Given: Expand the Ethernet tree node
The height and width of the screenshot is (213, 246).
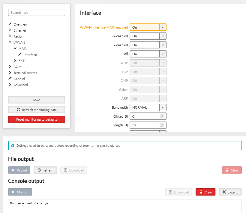Looking at the screenshot, I should click(10, 30).
